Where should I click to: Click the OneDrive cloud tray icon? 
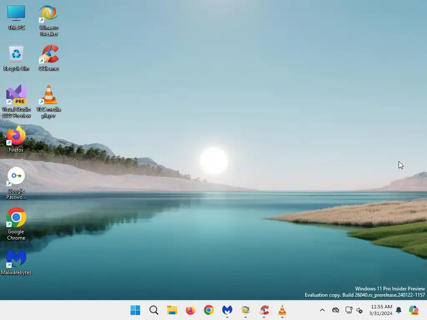point(336,310)
